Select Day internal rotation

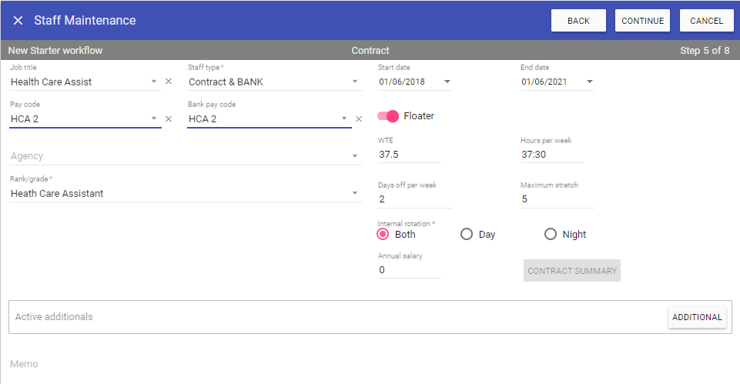tap(466, 235)
